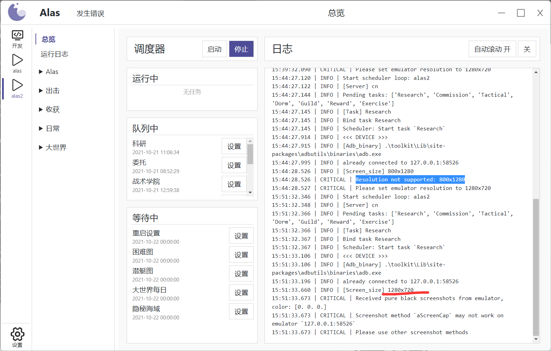Maximize the Alas window

click(x=521, y=13)
